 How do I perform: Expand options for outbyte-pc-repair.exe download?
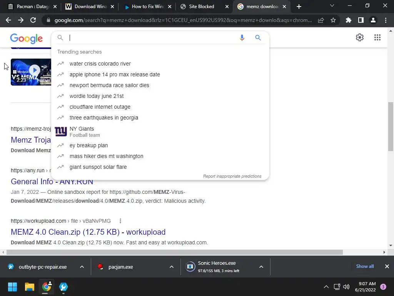tap(82, 267)
